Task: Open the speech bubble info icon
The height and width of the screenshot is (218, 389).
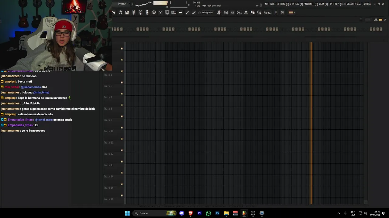Action: tap(154, 12)
